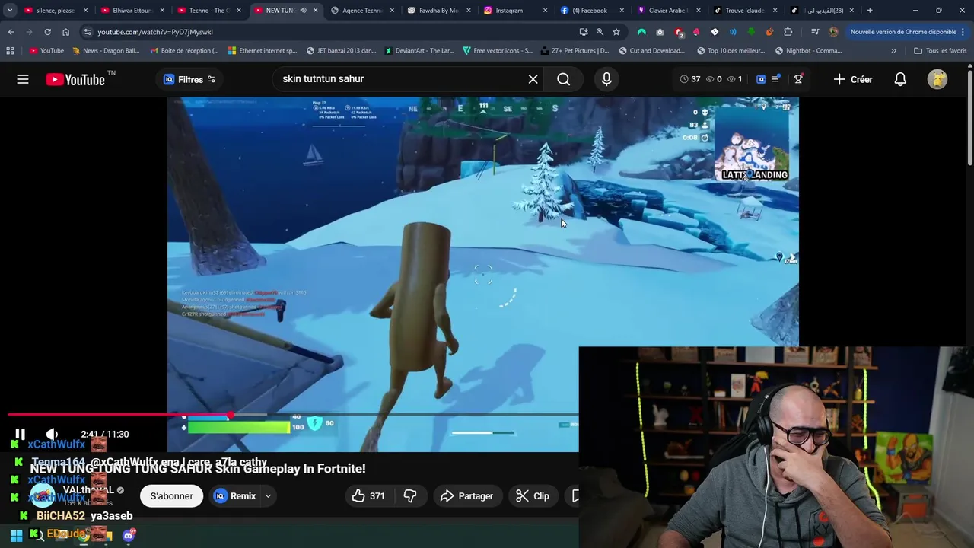
Task: Start voice search with the microphone
Action: pyautogui.click(x=606, y=79)
